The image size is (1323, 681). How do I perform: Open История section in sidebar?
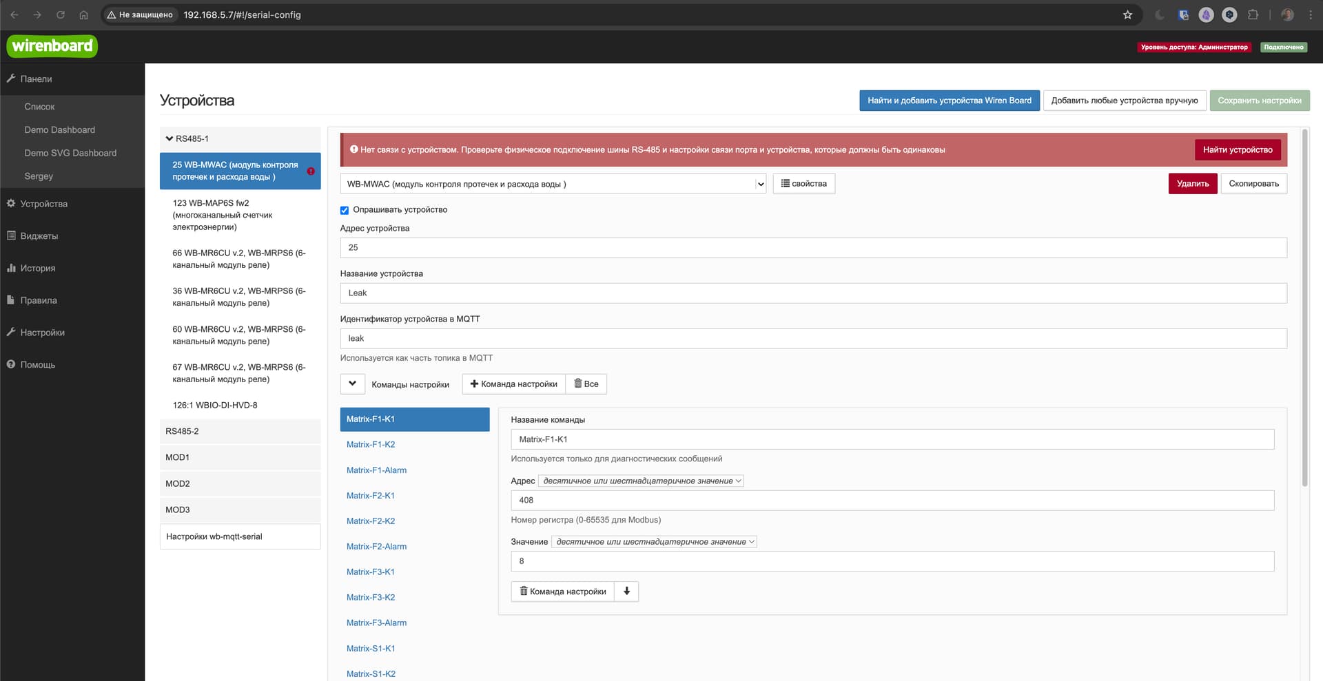click(x=37, y=269)
